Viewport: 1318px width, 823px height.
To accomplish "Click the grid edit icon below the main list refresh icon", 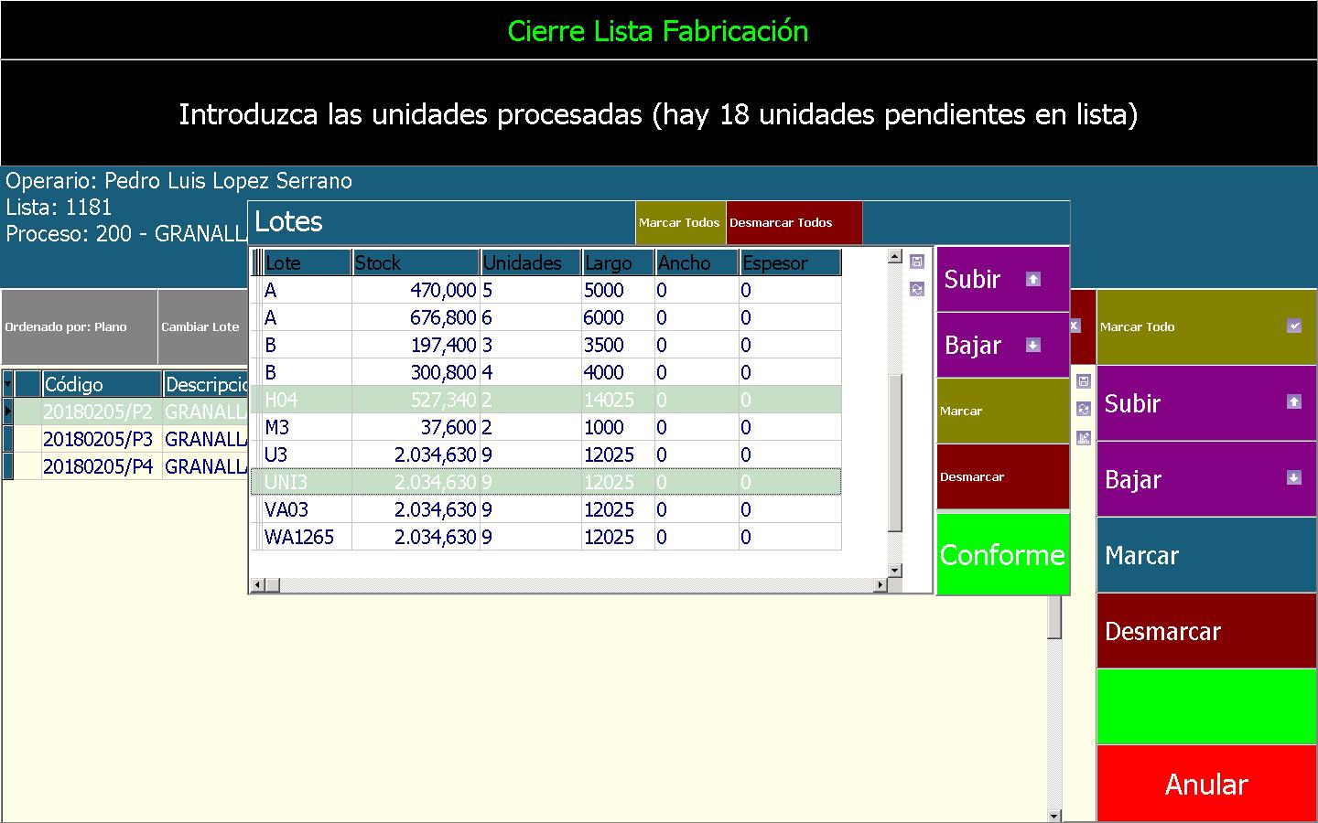I will tap(1084, 437).
